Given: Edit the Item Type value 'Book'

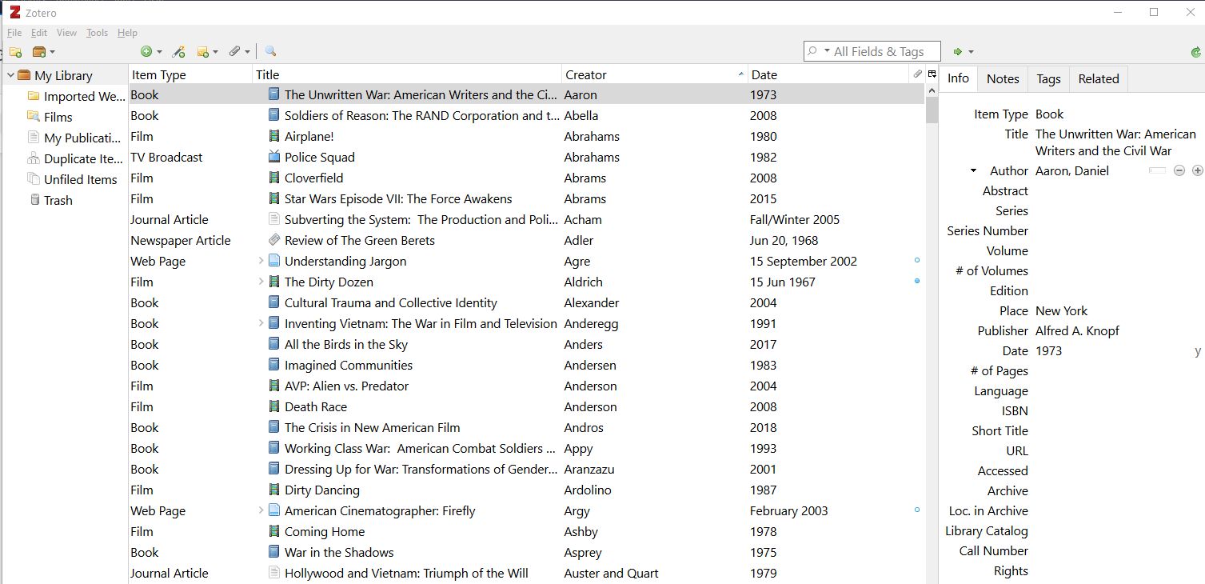Looking at the screenshot, I should point(1049,114).
